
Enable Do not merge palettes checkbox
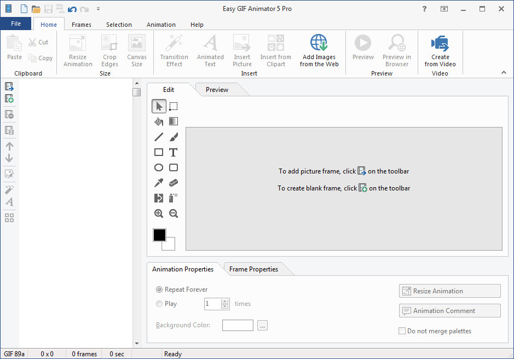pos(402,331)
